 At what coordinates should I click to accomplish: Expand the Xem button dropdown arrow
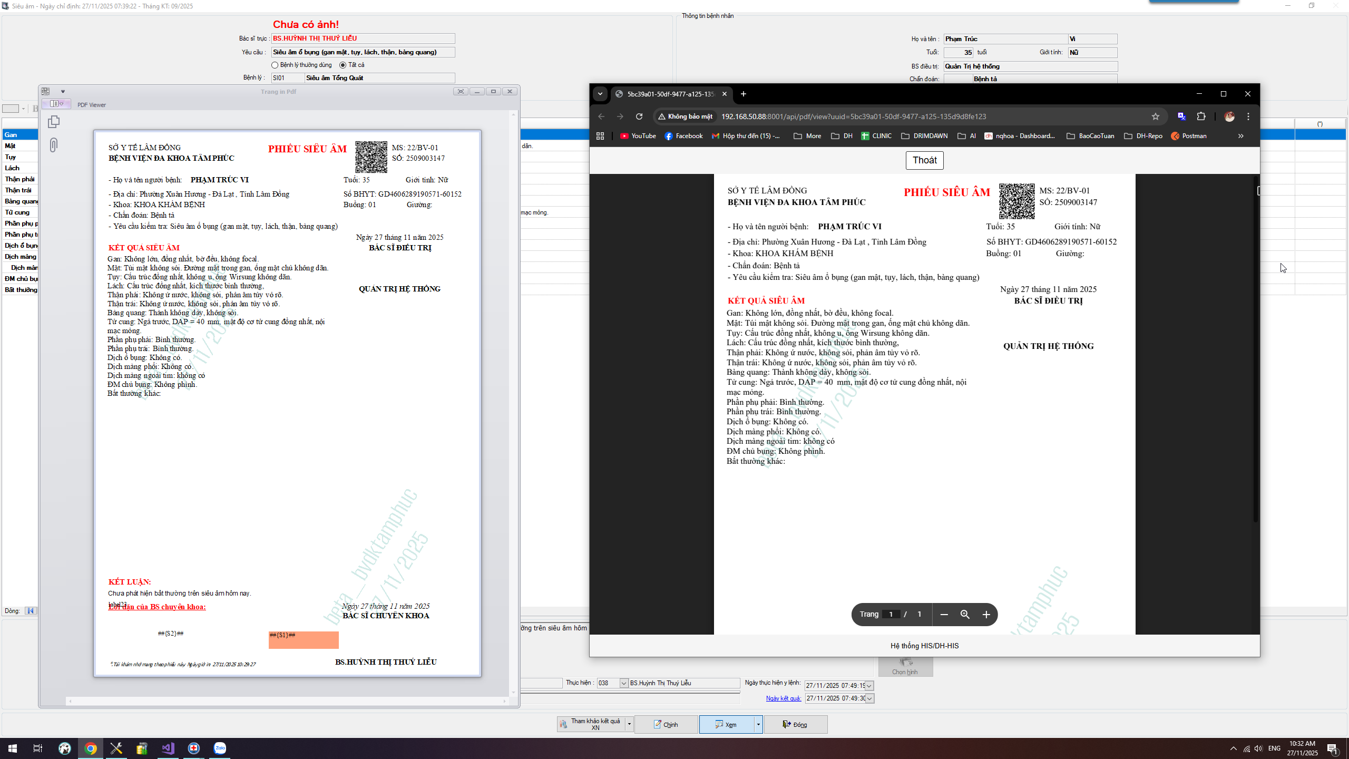[x=758, y=725]
